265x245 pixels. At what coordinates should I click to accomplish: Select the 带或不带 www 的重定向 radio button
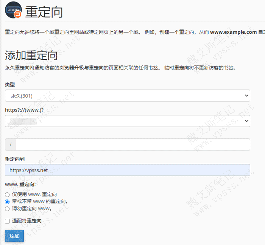tap(7, 202)
